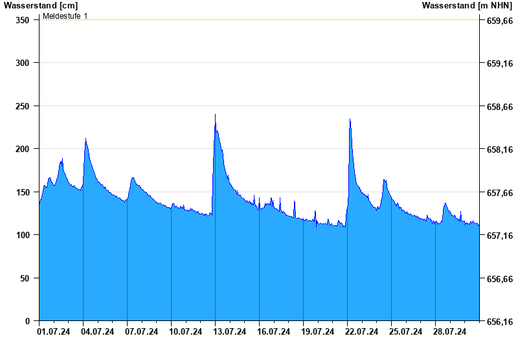This screenshot has width=518, height=356.
Task: Click the 100 cm axis value
Action: [23, 235]
